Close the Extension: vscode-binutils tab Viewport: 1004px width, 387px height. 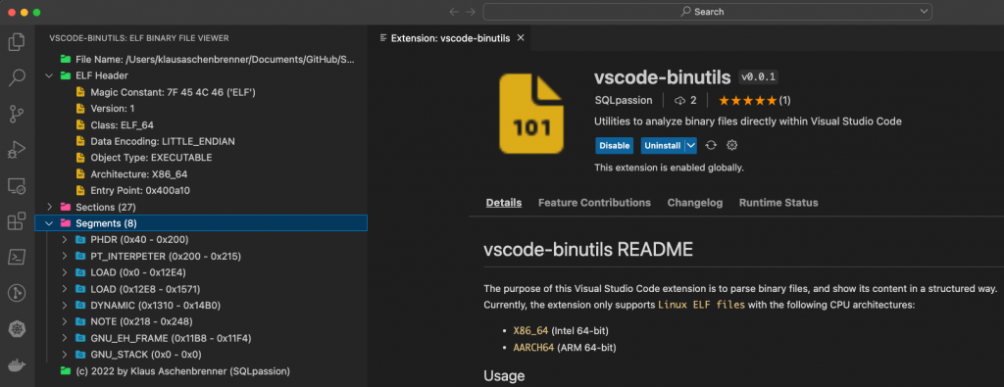point(521,38)
